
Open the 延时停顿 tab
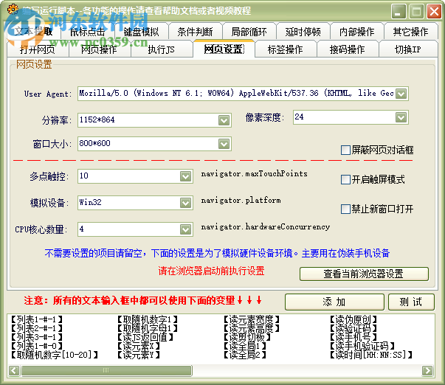coord(303,32)
